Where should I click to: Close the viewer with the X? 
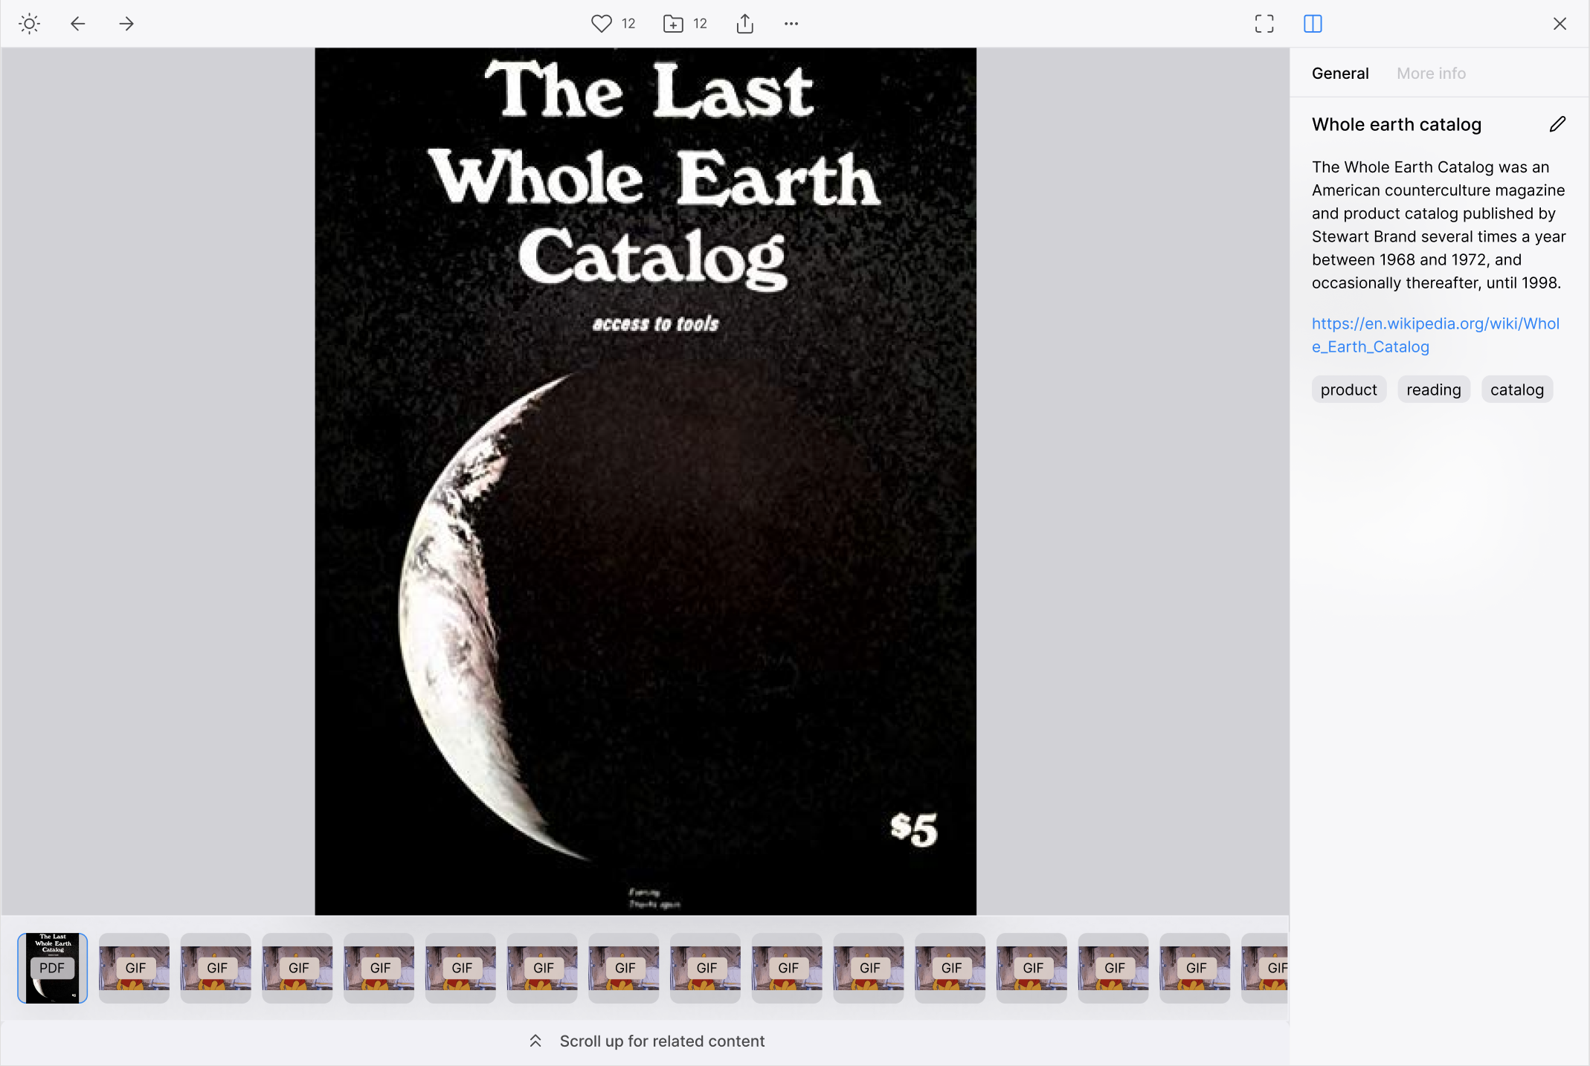pos(1560,24)
